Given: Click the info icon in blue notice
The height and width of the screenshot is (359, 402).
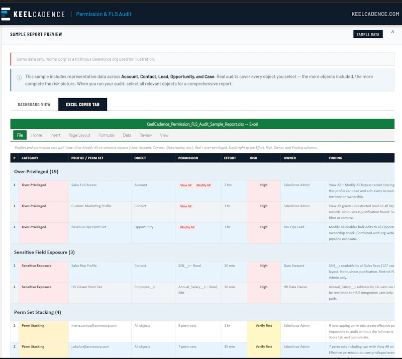Looking at the screenshot, I should tap(19, 77).
